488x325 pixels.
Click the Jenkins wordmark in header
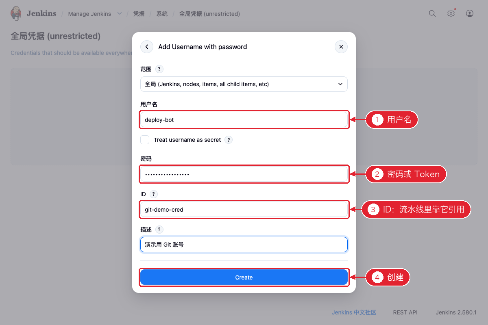(41, 13)
